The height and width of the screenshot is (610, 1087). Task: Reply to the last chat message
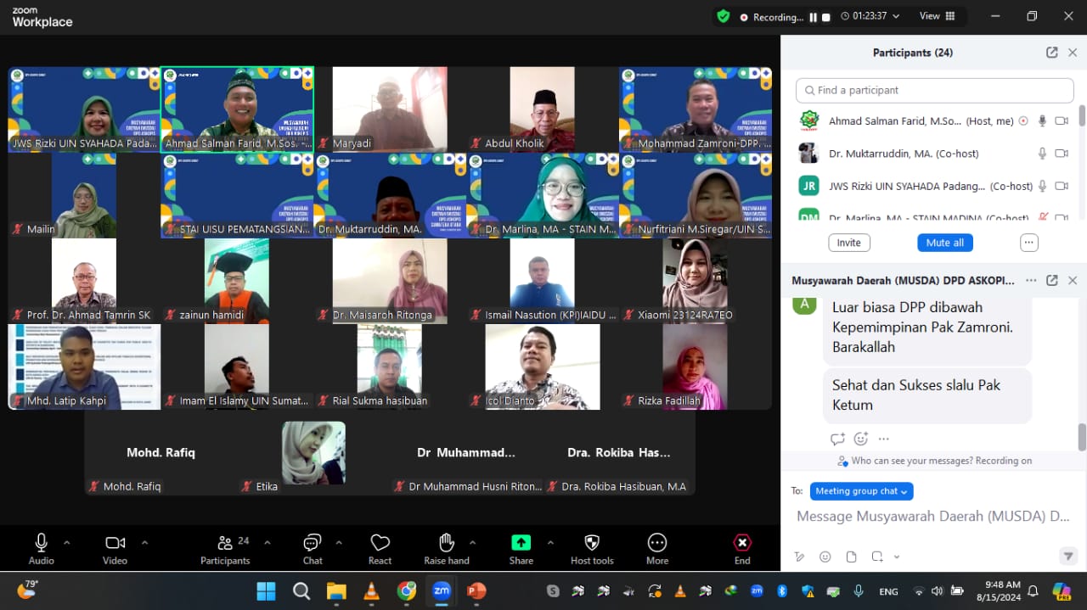pyautogui.click(x=838, y=439)
